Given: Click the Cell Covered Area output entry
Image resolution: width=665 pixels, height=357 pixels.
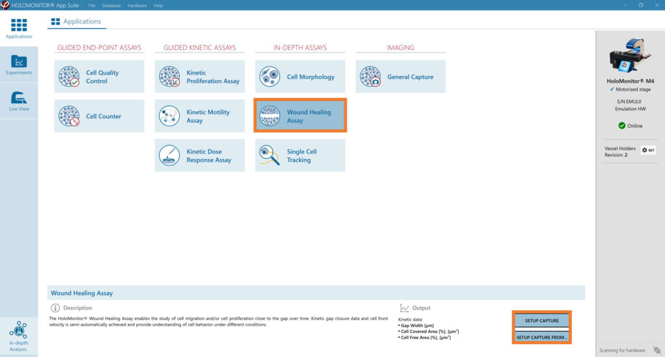Looking at the screenshot, I should [429, 332].
